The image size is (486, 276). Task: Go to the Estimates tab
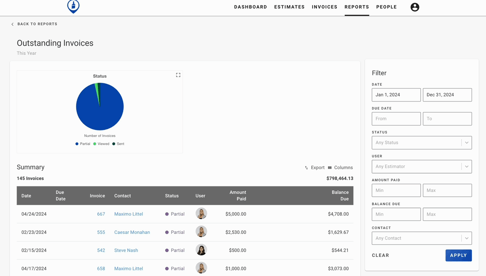(289, 7)
